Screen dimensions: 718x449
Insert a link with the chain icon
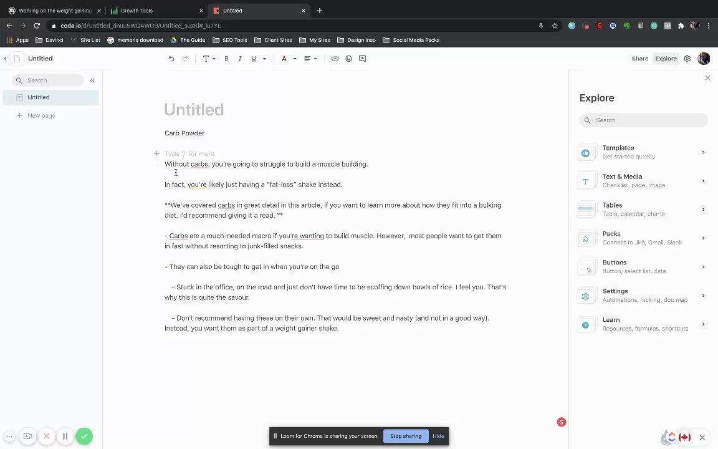[x=335, y=59]
